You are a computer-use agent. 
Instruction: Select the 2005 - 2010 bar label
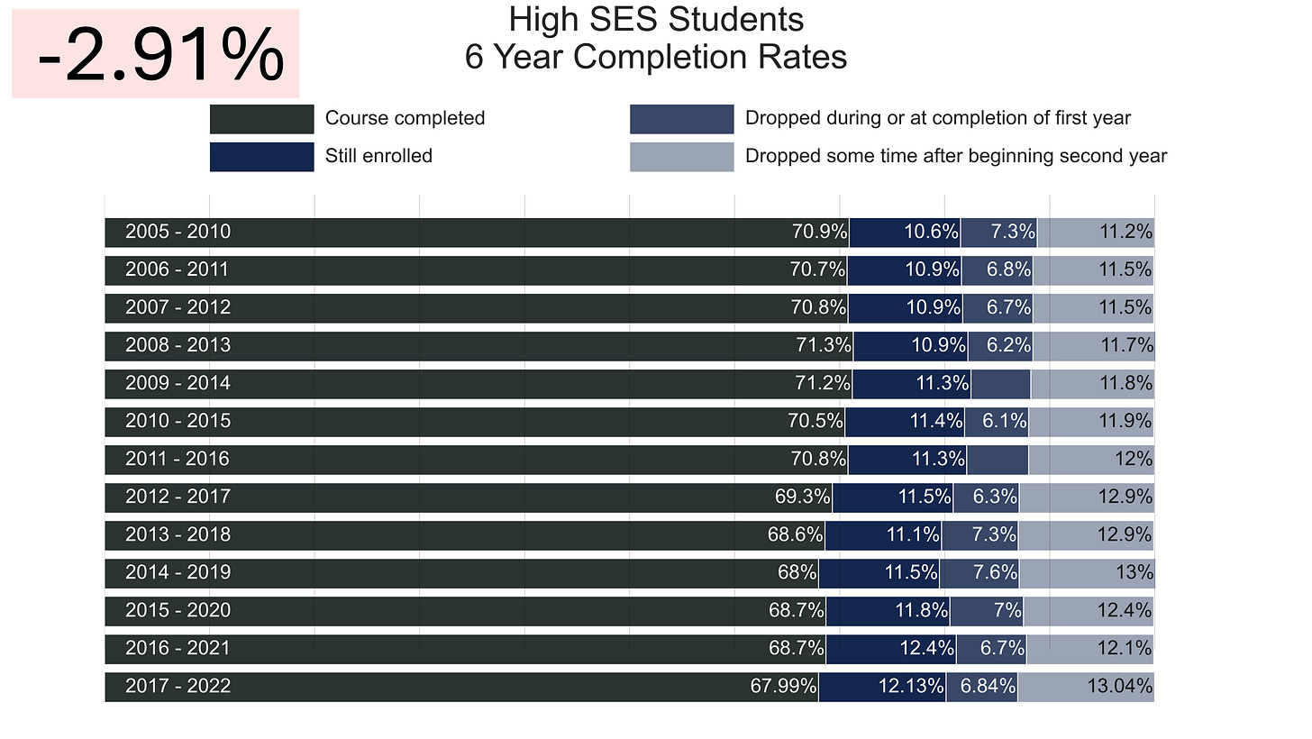[178, 232]
